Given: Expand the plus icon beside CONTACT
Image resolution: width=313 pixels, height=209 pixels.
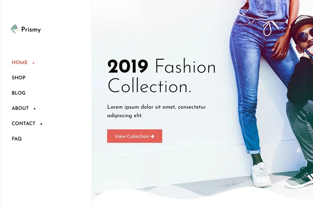Looking at the screenshot, I should click(41, 124).
